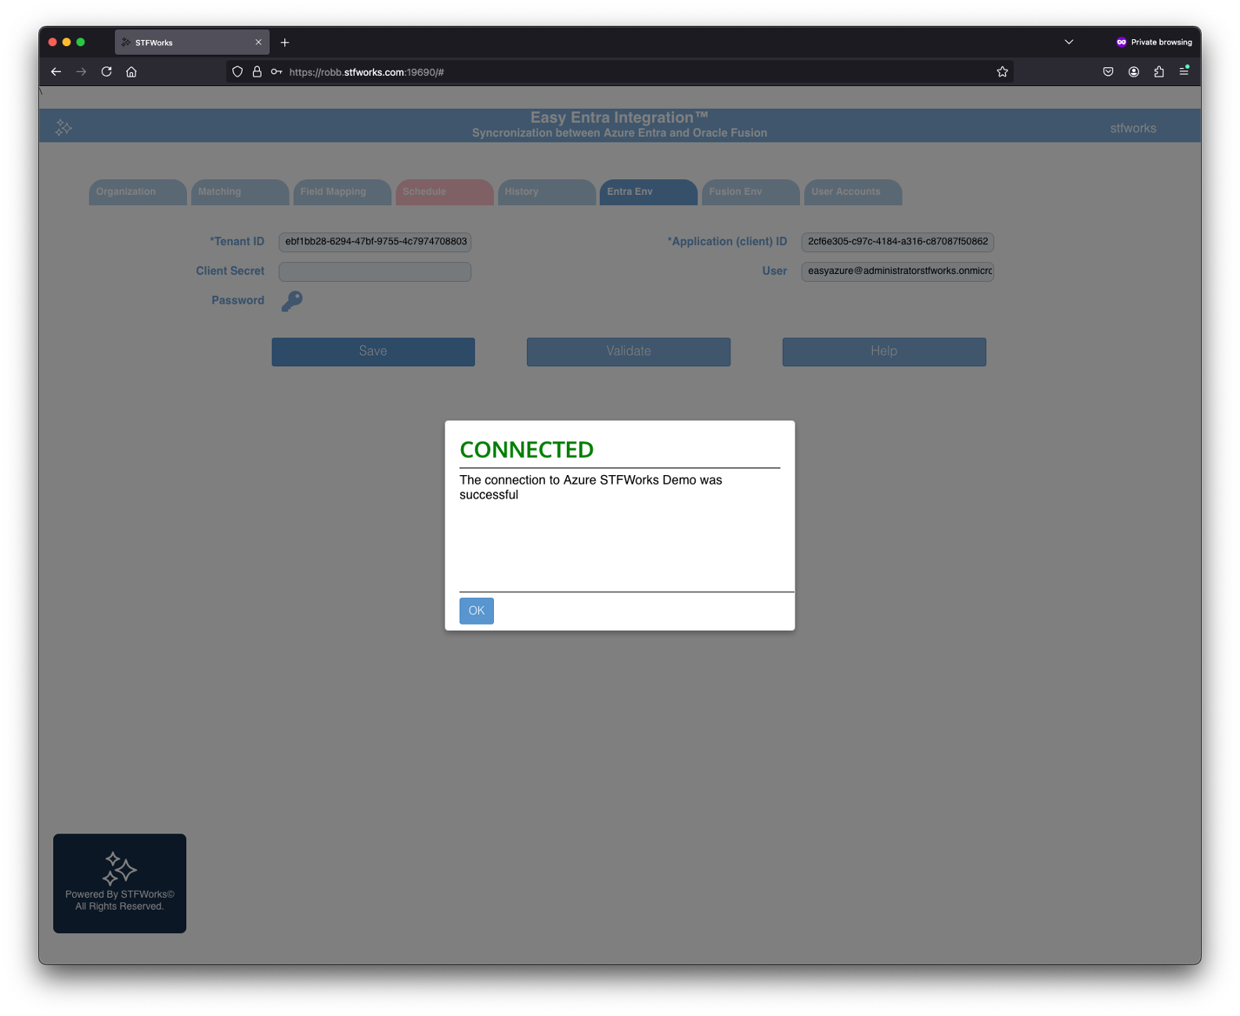1240x1016 pixels.
Task: Open the Field Mapping tab
Action: coord(341,192)
